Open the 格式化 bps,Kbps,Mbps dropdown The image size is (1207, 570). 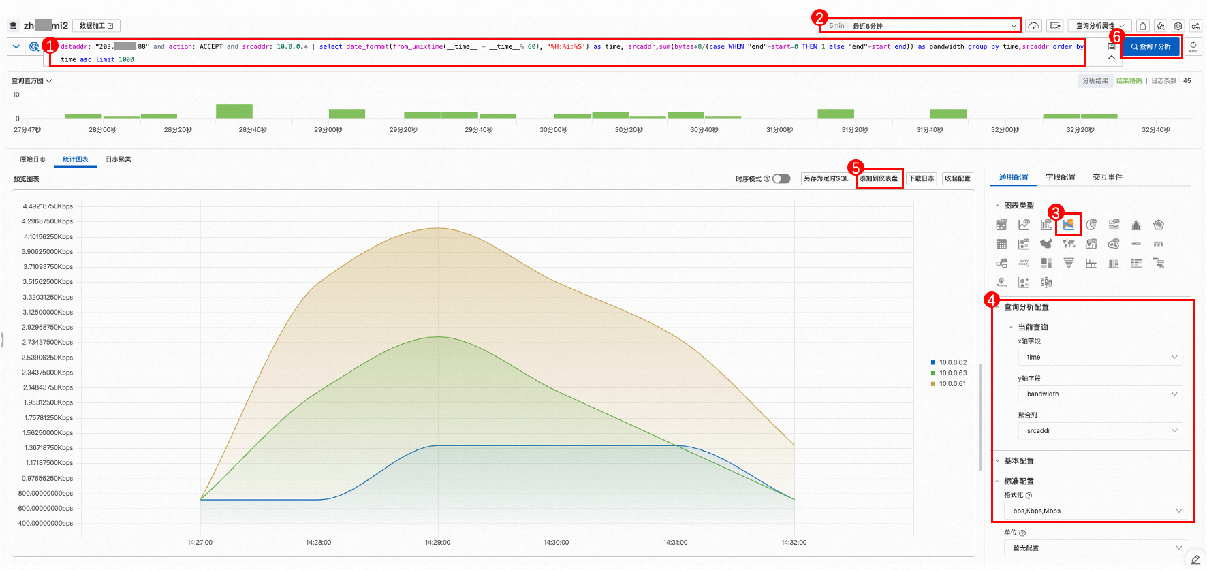1095,511
